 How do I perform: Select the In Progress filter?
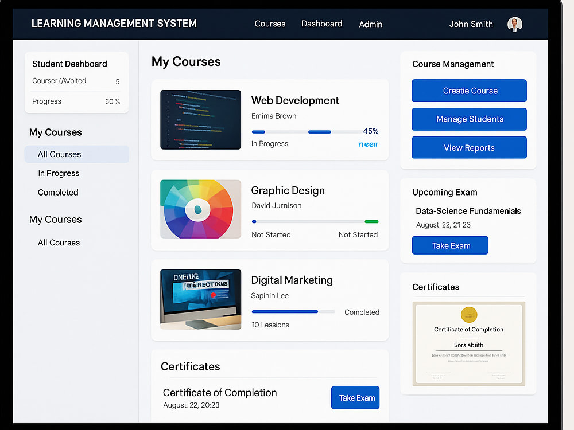[59, 173]
